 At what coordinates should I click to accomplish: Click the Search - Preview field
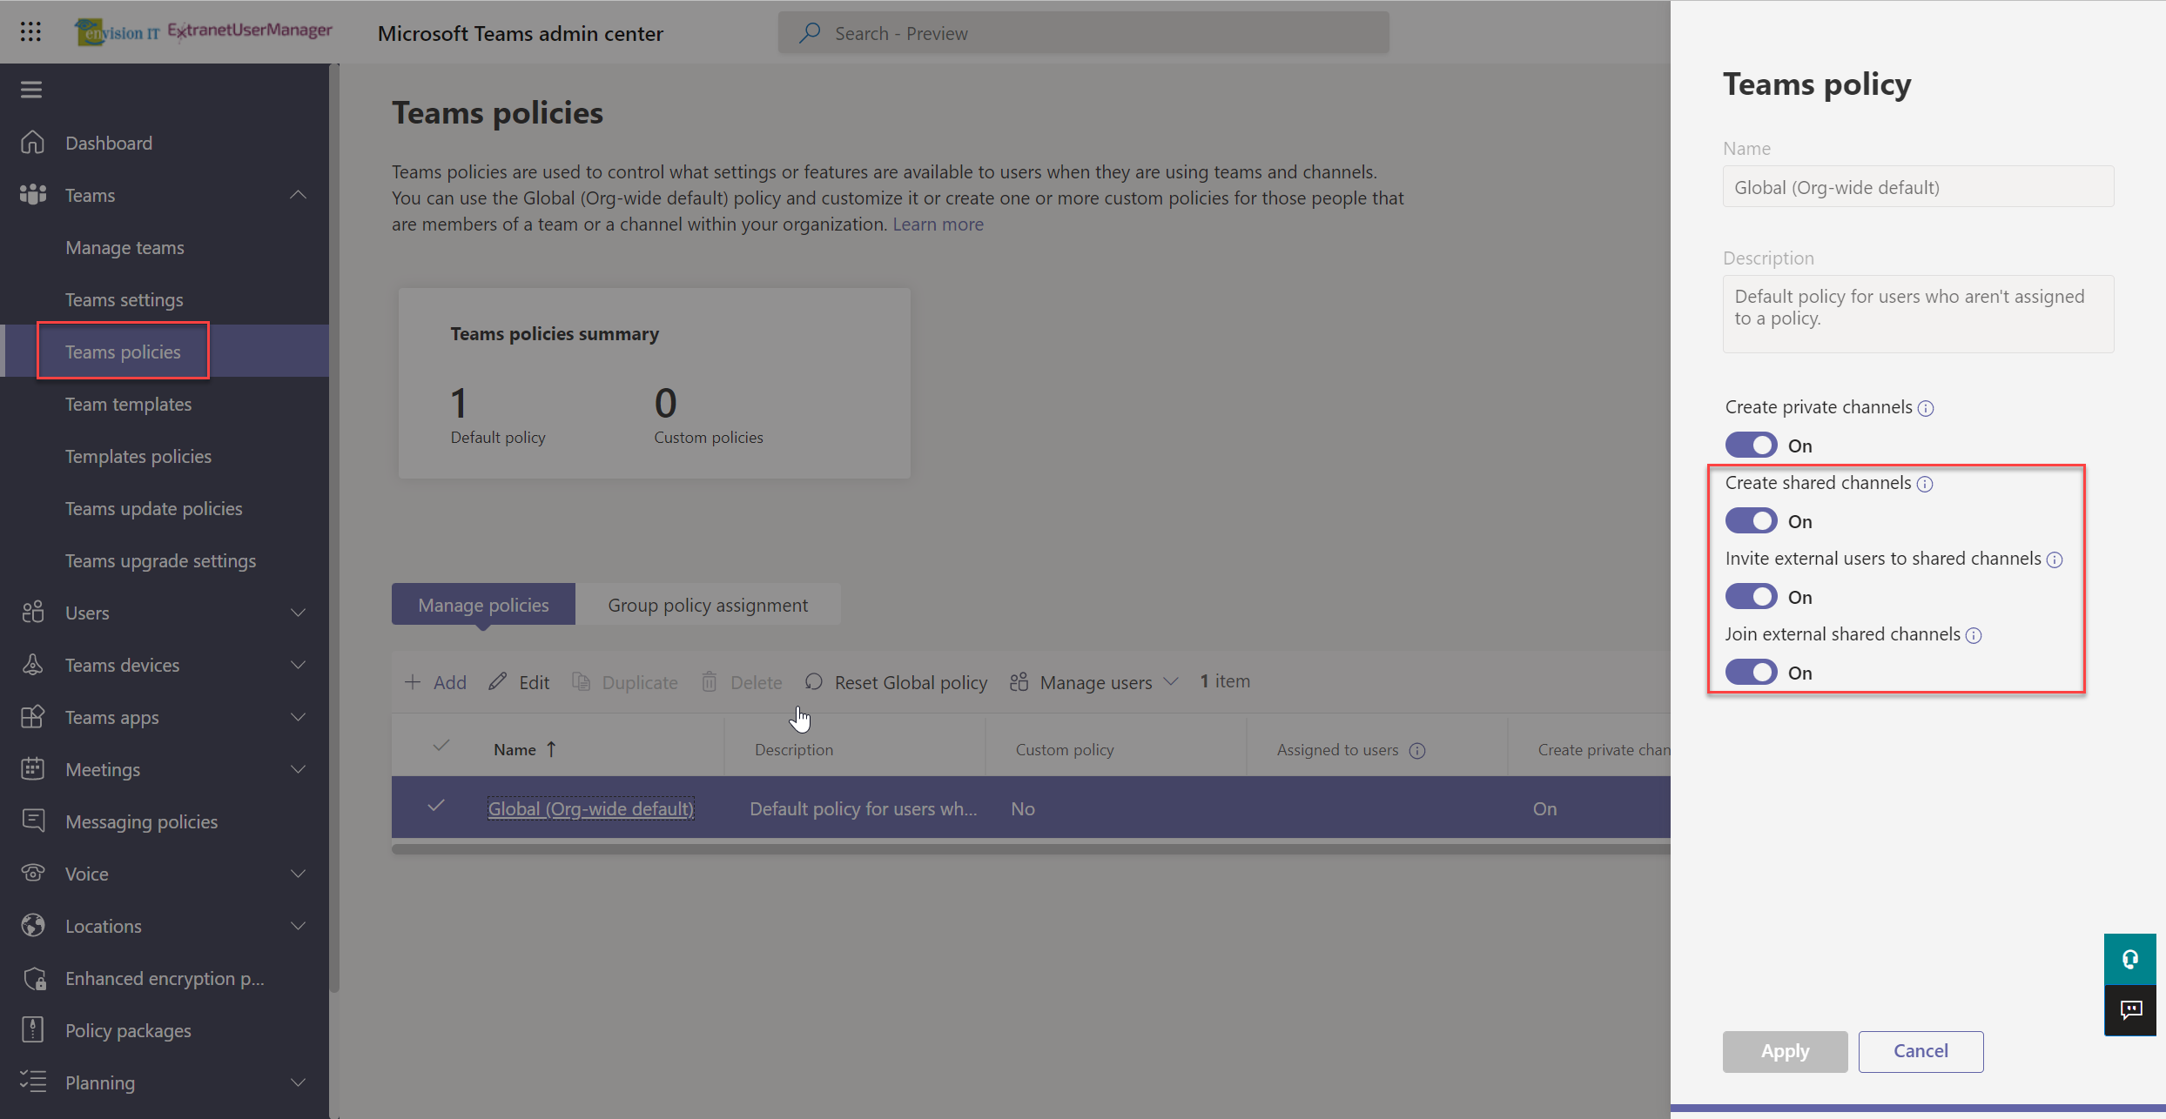tap(1083, 33)
